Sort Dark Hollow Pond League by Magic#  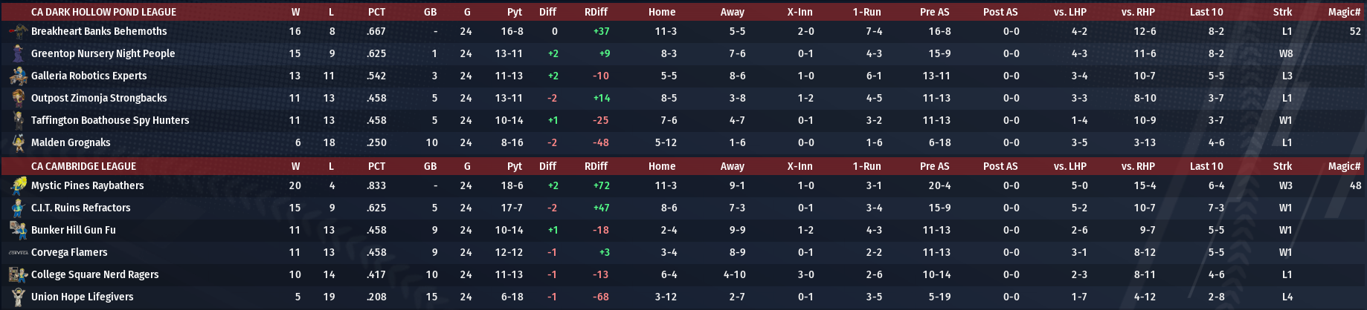tap(1344, 12)
